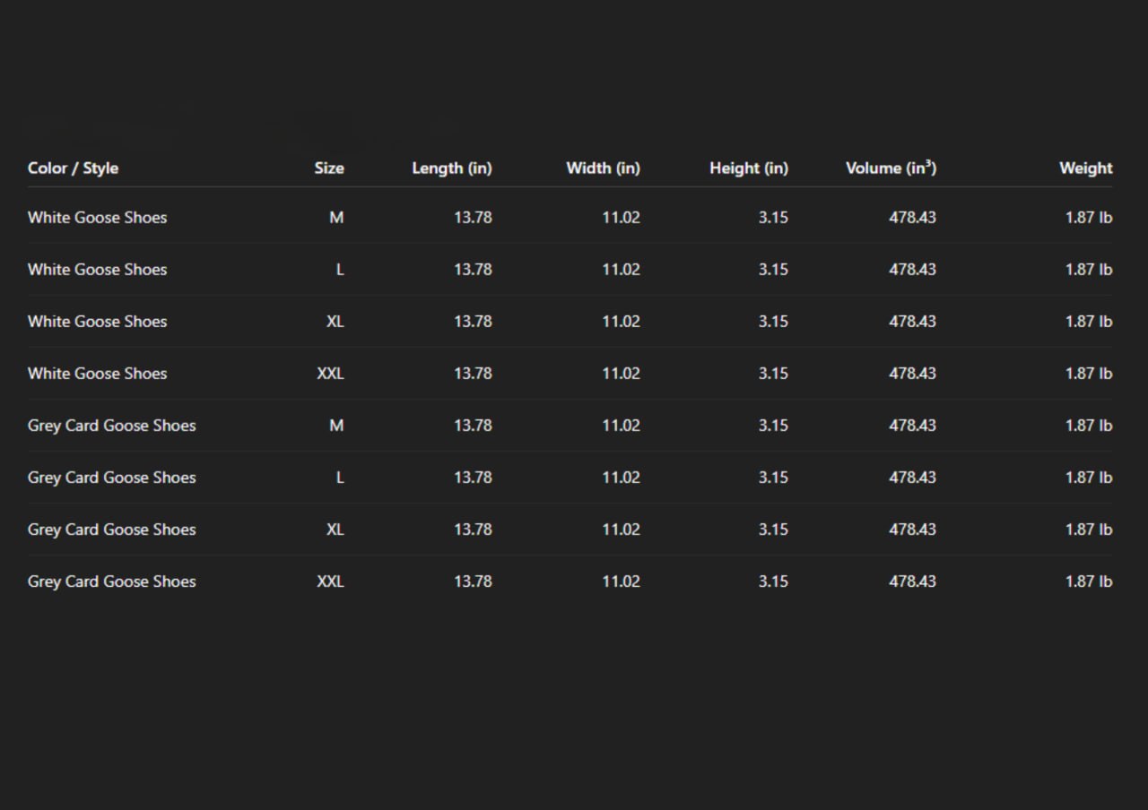Click the Size column header
This screenshot has width=1148, height=810.
(x=328, y=168)
